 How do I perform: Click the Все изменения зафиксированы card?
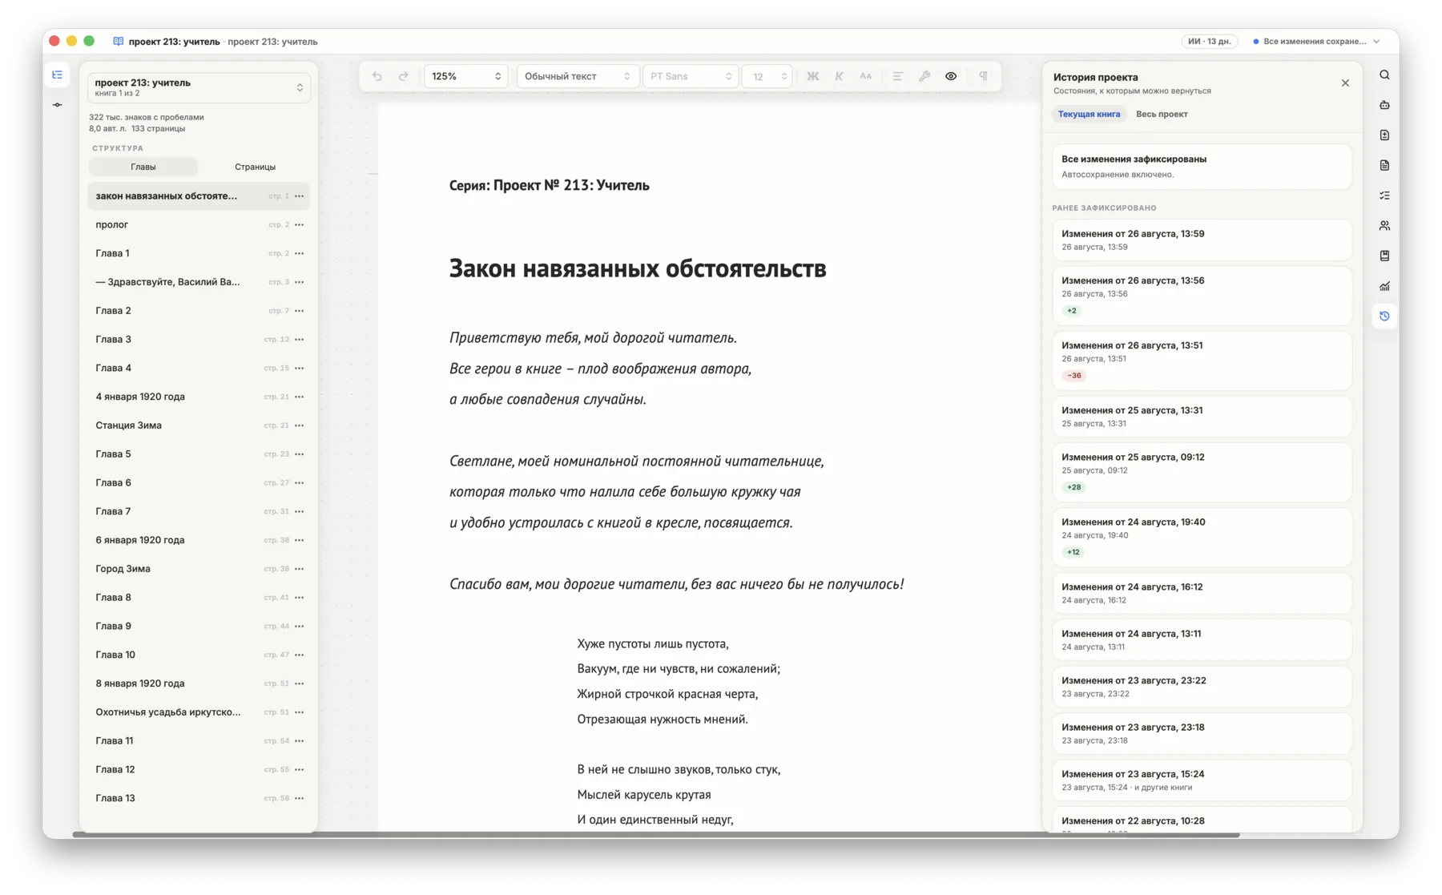pos(1202,167)
